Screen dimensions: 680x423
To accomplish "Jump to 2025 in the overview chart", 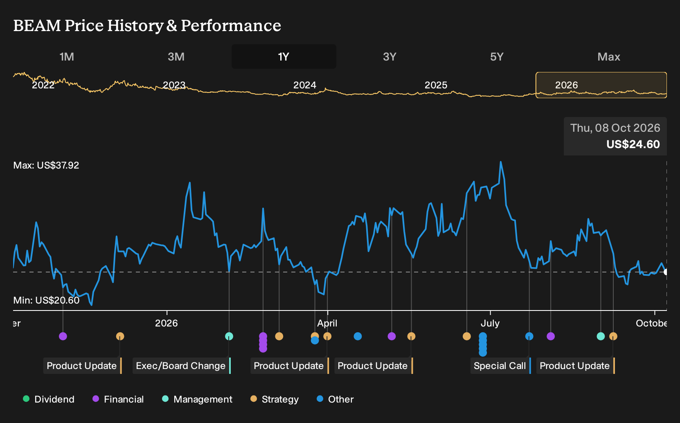I will point(436,85).
